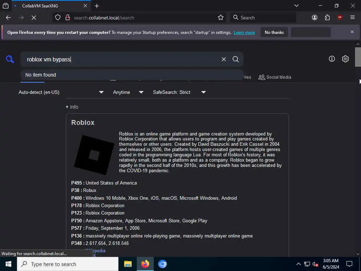Click the Firefox View icon

click(6, 6)
